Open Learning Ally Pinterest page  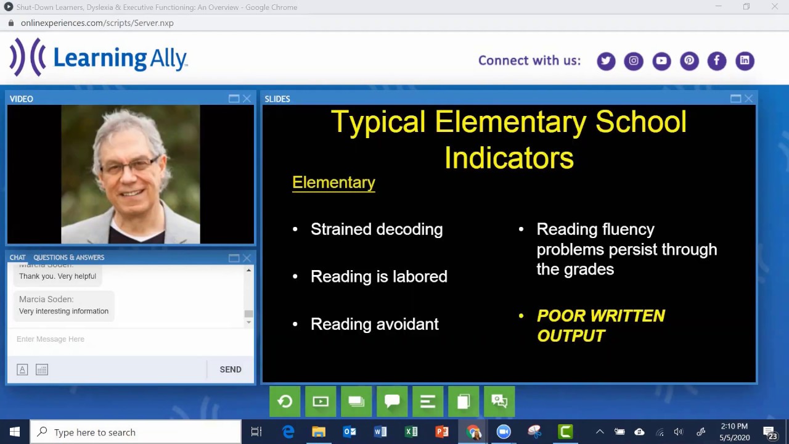click(x=689, y=60)
